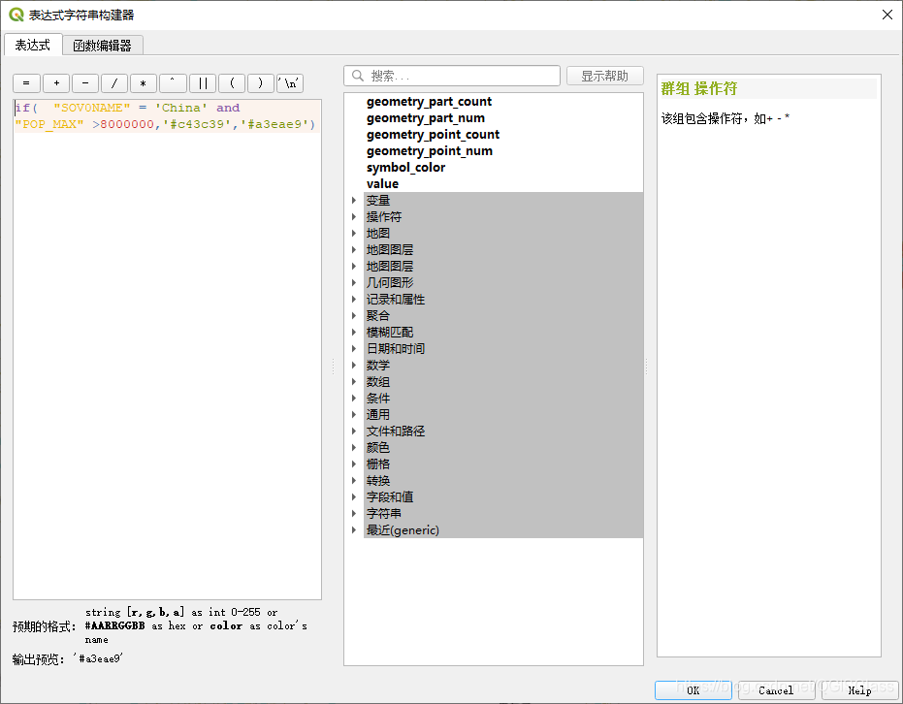
Task: Select the 转换 group label
Action: [378, 481]
